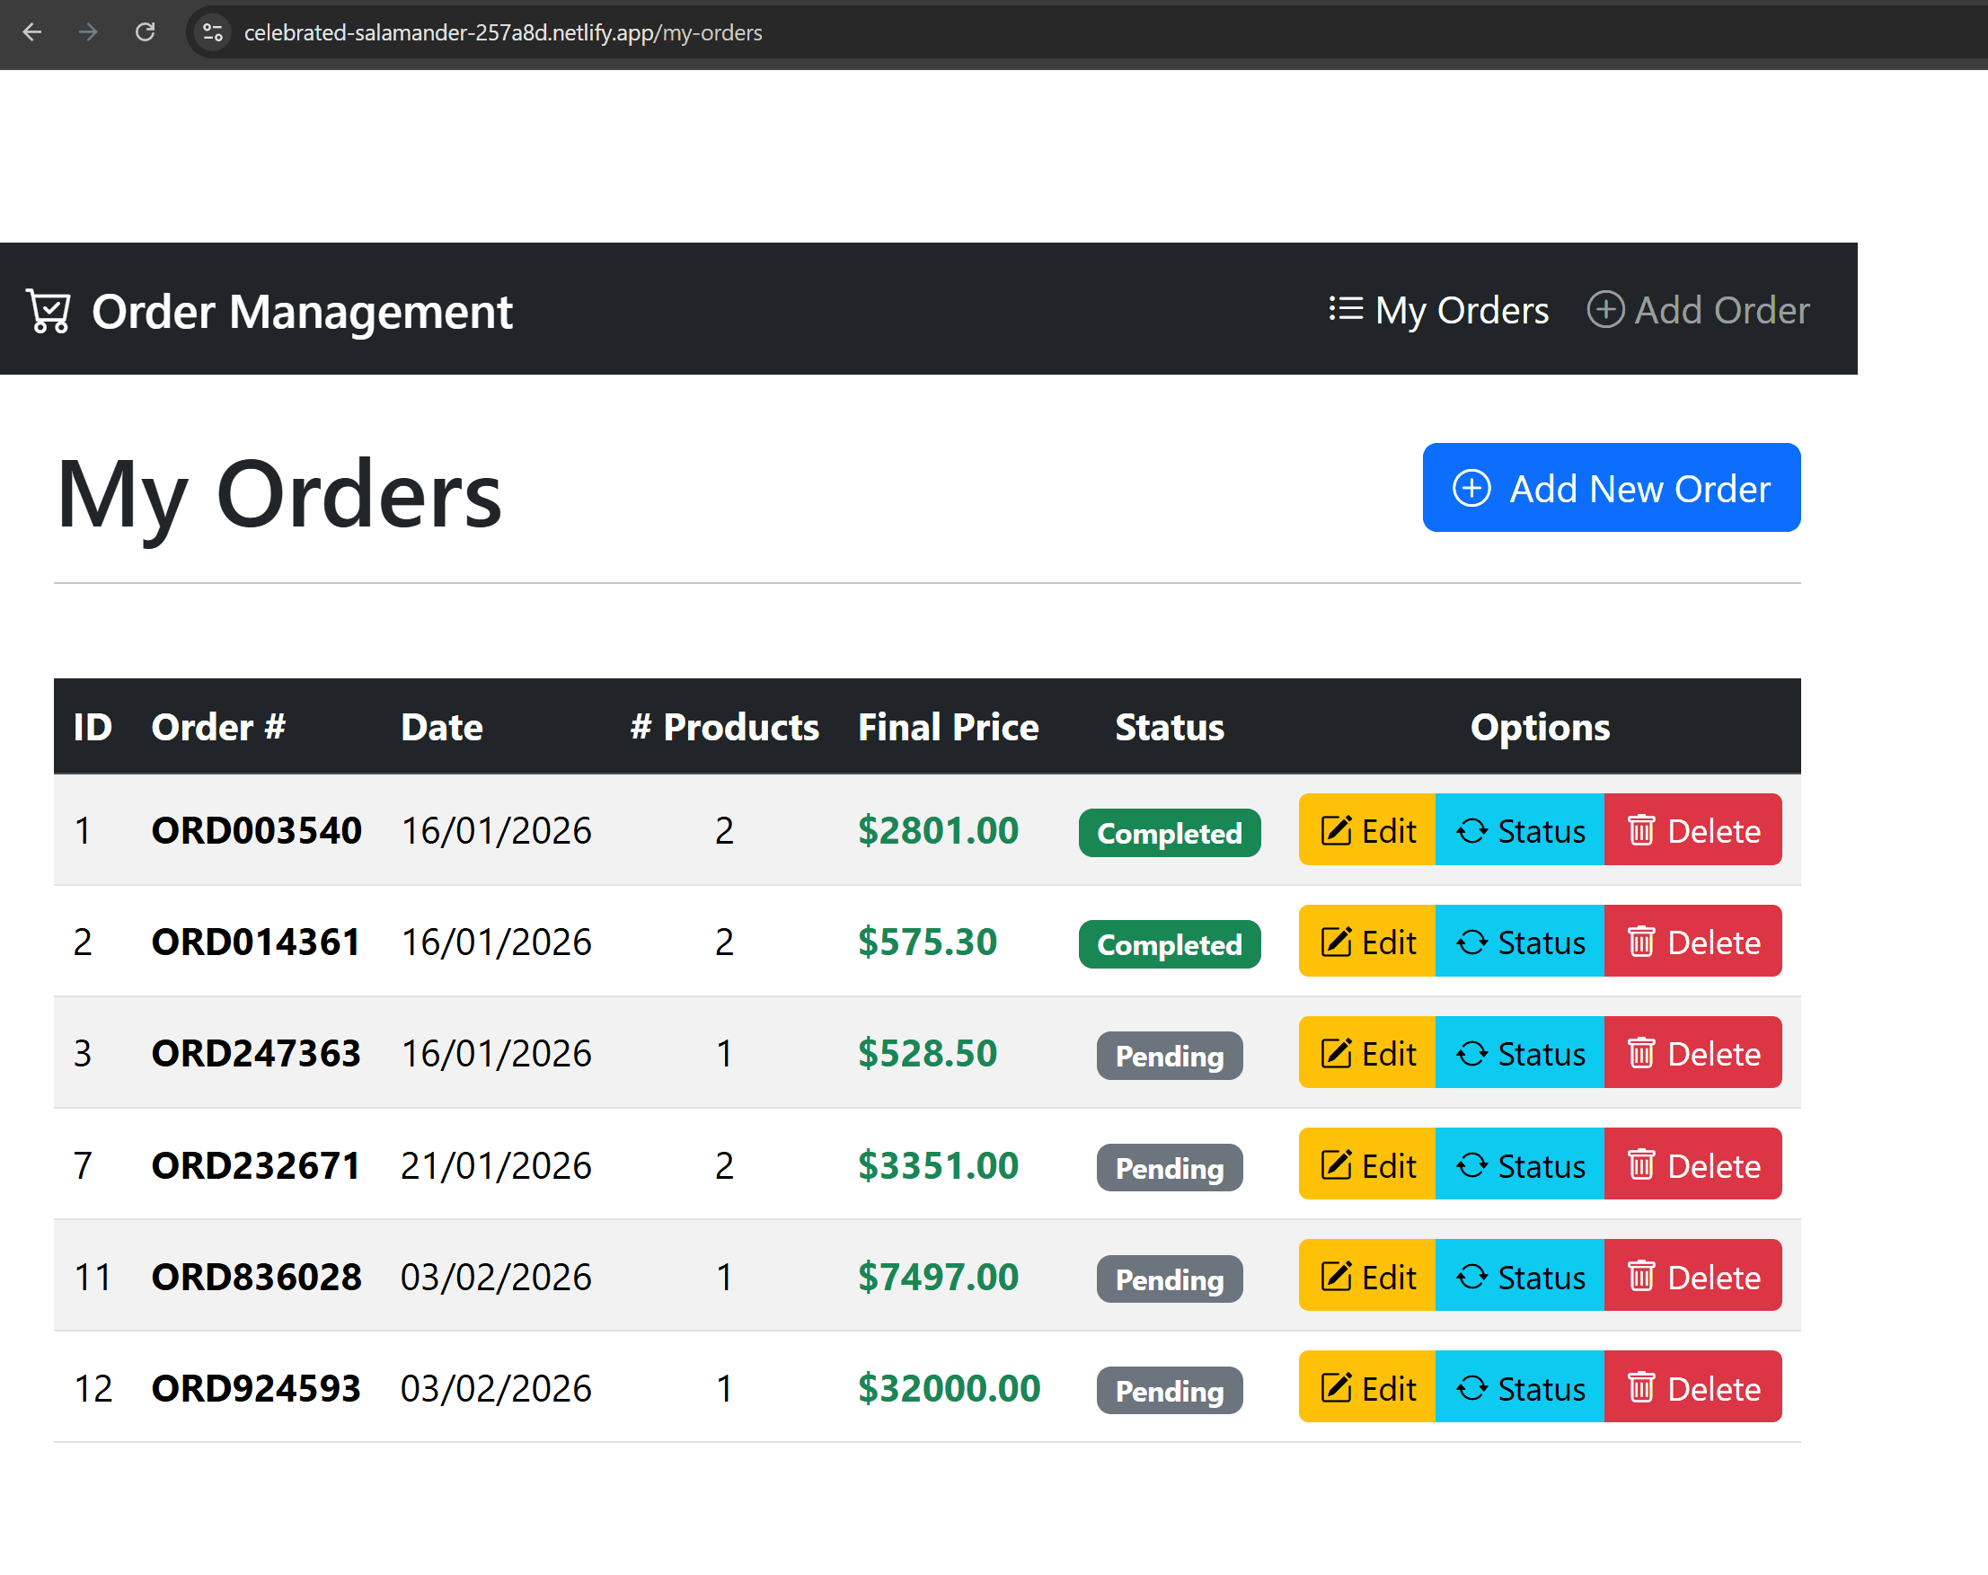Reload the page with refresh icon
1988x1575 pixels.
(145, 32)
